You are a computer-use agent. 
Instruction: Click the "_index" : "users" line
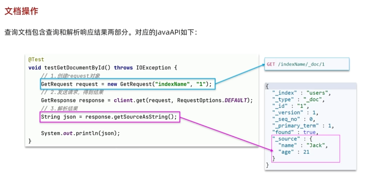301,93
